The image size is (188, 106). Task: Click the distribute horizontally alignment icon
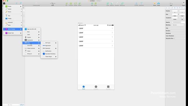(167, 8)
